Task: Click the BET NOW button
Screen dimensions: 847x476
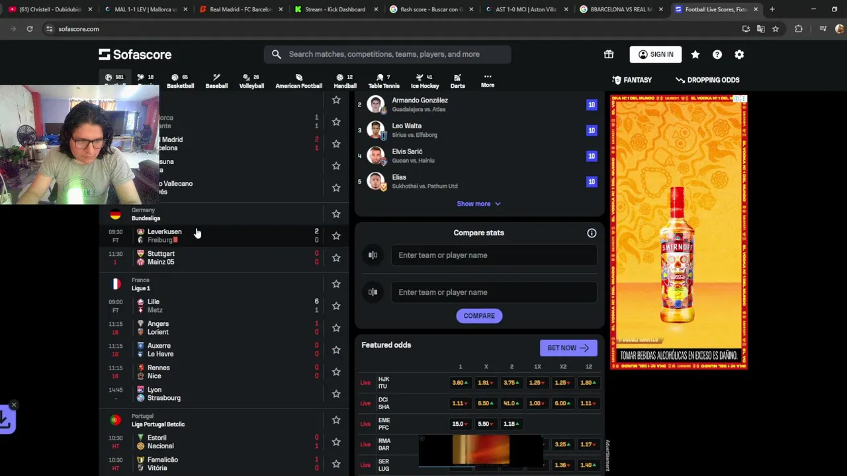Action: click(x=568, y=348)
